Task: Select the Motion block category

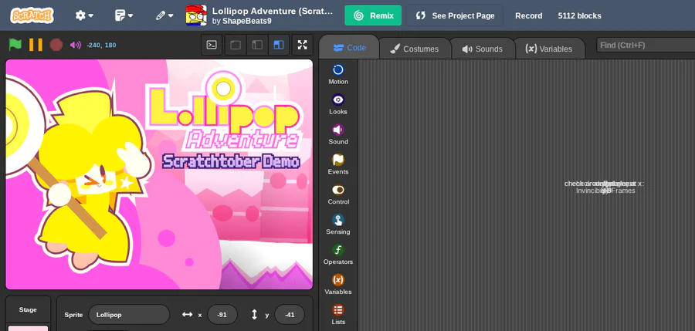Action: (x=338, y=74)
